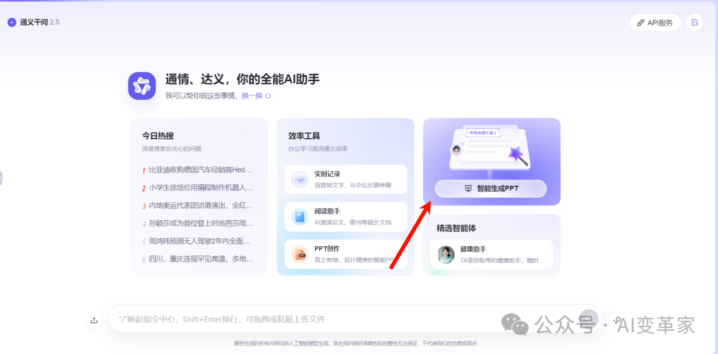This screenshot has width=718, height=354.
Task: Focus the message input field
Action: pyautogui.click(x=355, y=319)
